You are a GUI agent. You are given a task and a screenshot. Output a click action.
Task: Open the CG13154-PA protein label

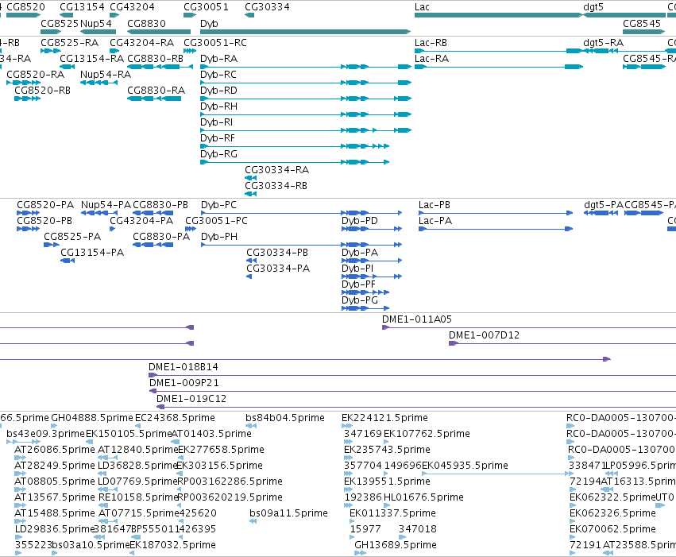(x=92, y=253)
